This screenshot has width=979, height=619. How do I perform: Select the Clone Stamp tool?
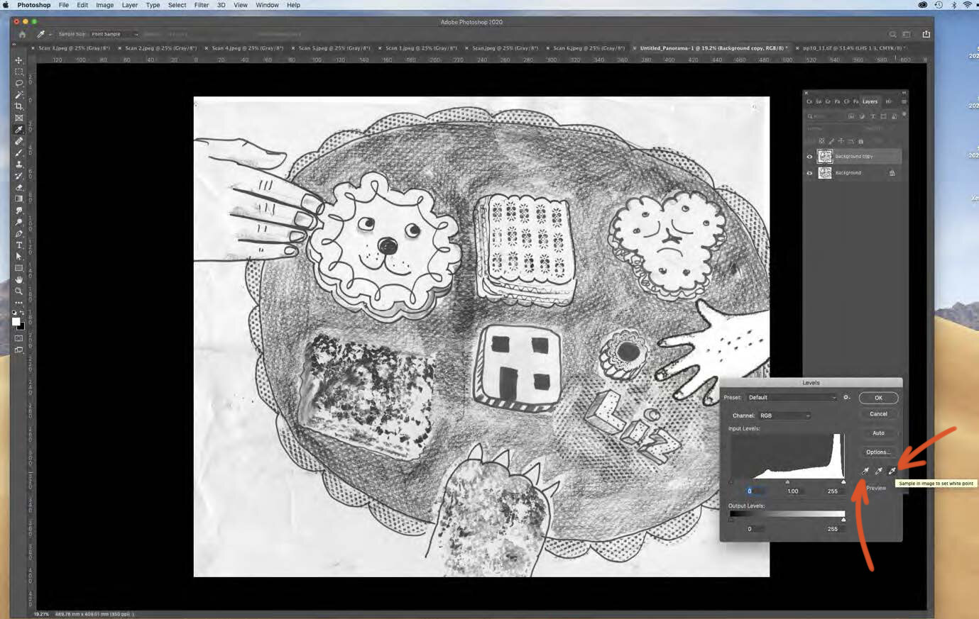coord(19,164)
